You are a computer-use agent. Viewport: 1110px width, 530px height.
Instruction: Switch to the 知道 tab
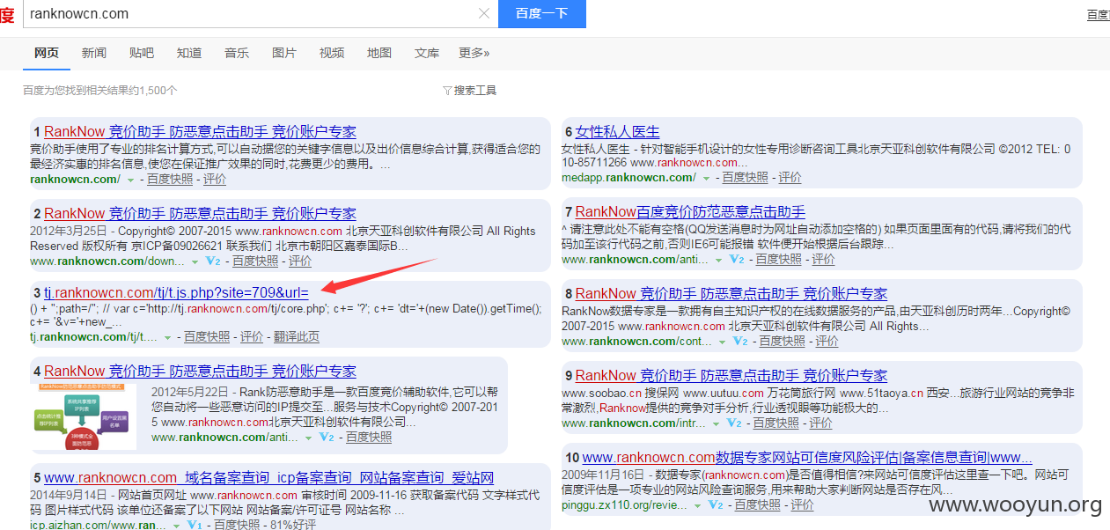click(x=189, y=53)
